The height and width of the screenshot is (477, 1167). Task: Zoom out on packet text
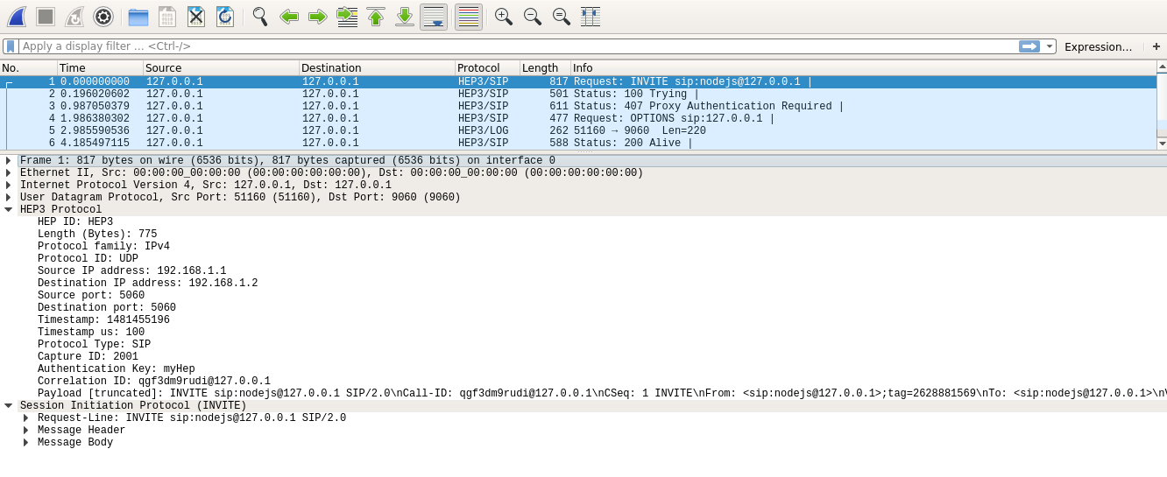[533, 16]
